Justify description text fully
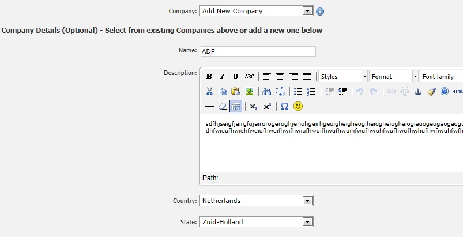Viewport: 463px width, 237px height. pyautogui.click(x=307, y=77)
